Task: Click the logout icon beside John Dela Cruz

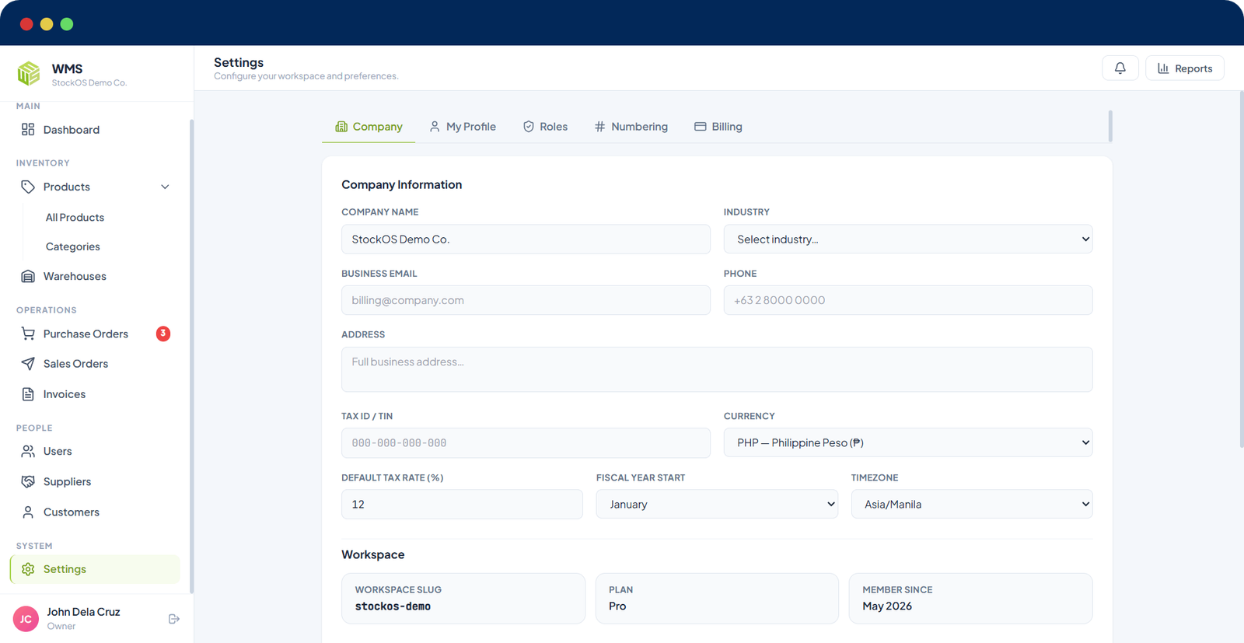Action: pyautogui.click(x=174, y=619)
